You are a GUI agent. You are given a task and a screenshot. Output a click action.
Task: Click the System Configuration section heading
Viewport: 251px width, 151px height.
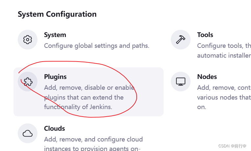pos(57,14)
